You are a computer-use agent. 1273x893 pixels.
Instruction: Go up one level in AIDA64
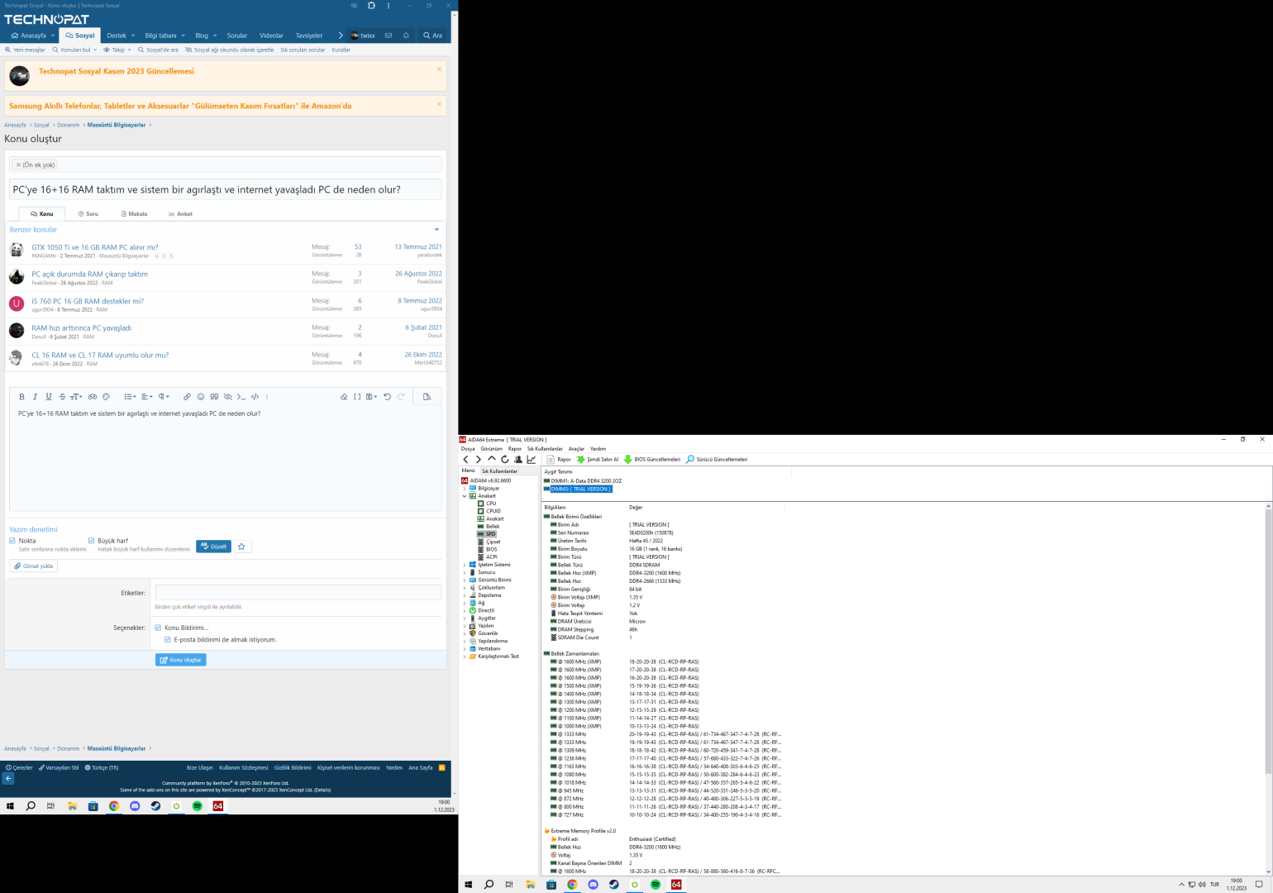tap(492, 460)
